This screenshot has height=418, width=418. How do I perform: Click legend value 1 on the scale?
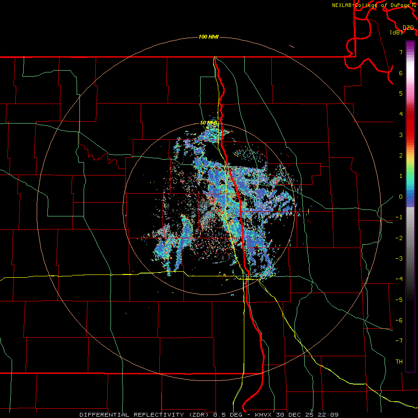[x=401, y=176]
